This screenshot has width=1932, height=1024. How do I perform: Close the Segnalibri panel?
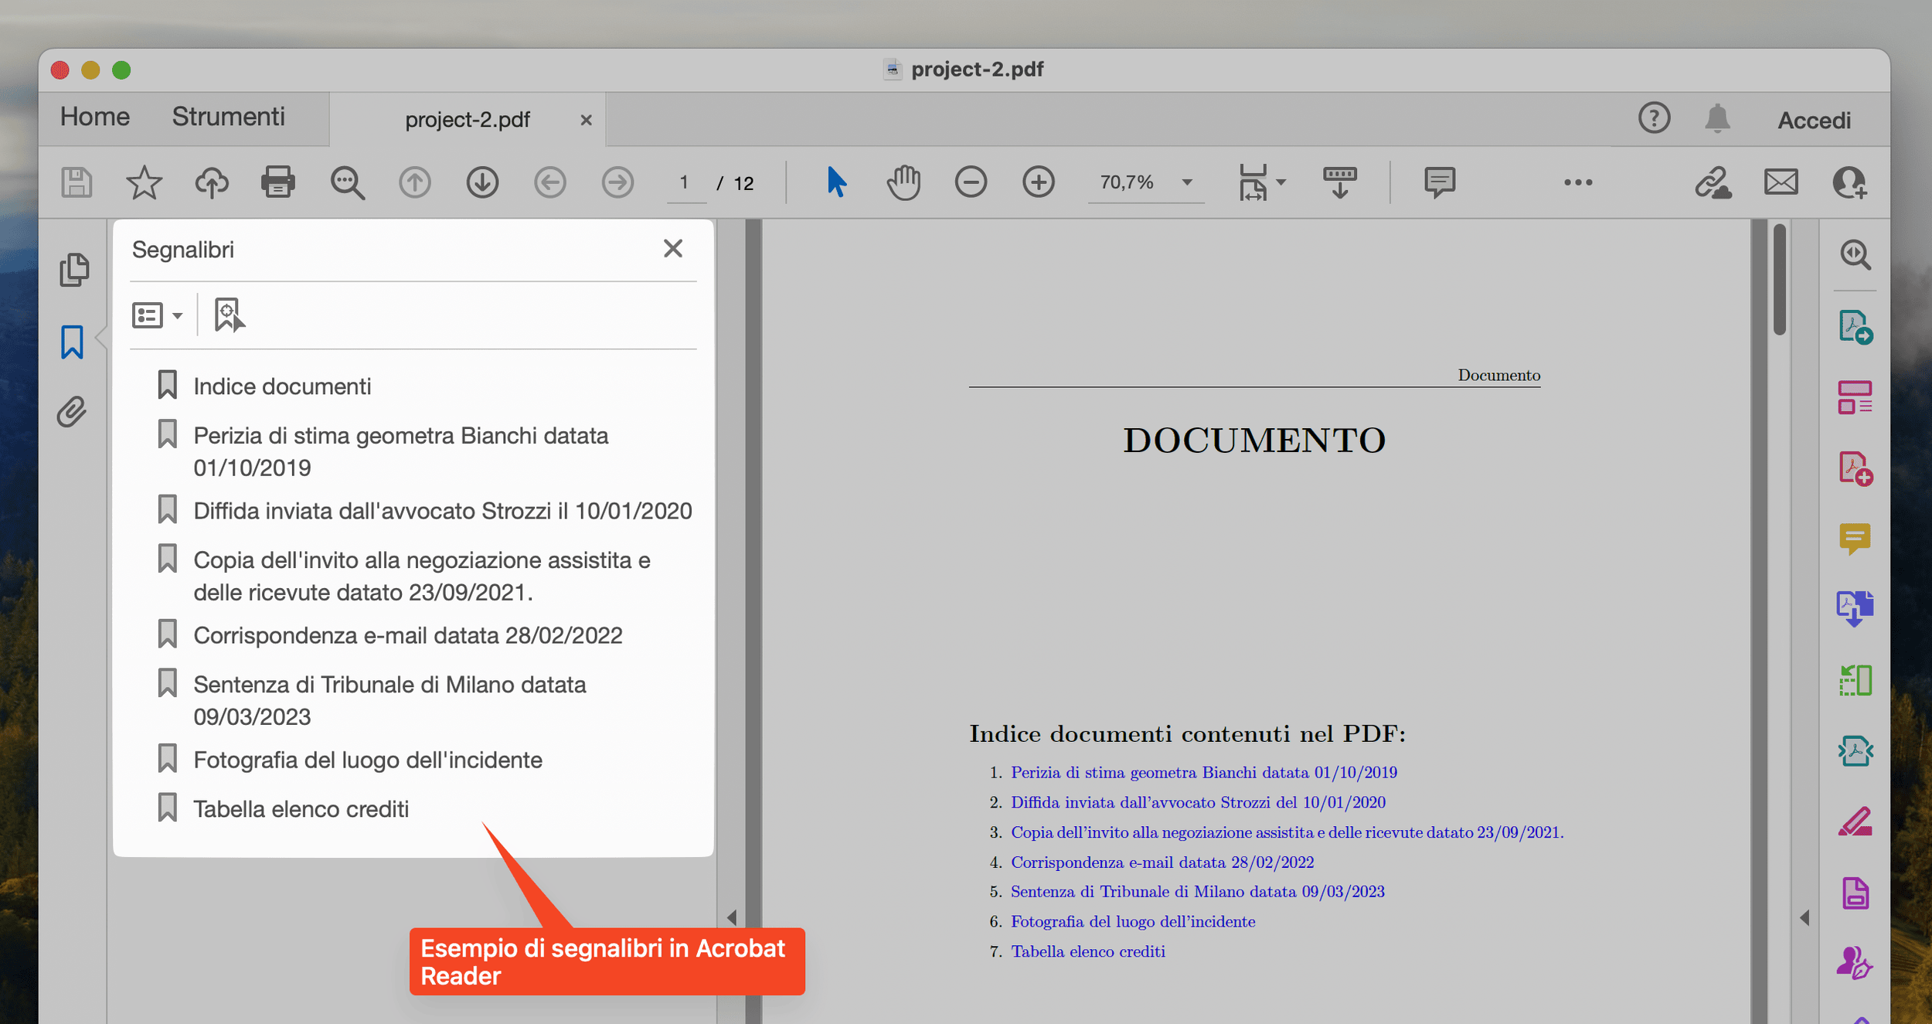tap(673, 248)
